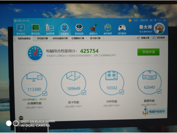Click the gold medal icon in title bar
Image resolution: width=177 pixels, height=133 pixels.
(x=130, y=20)
